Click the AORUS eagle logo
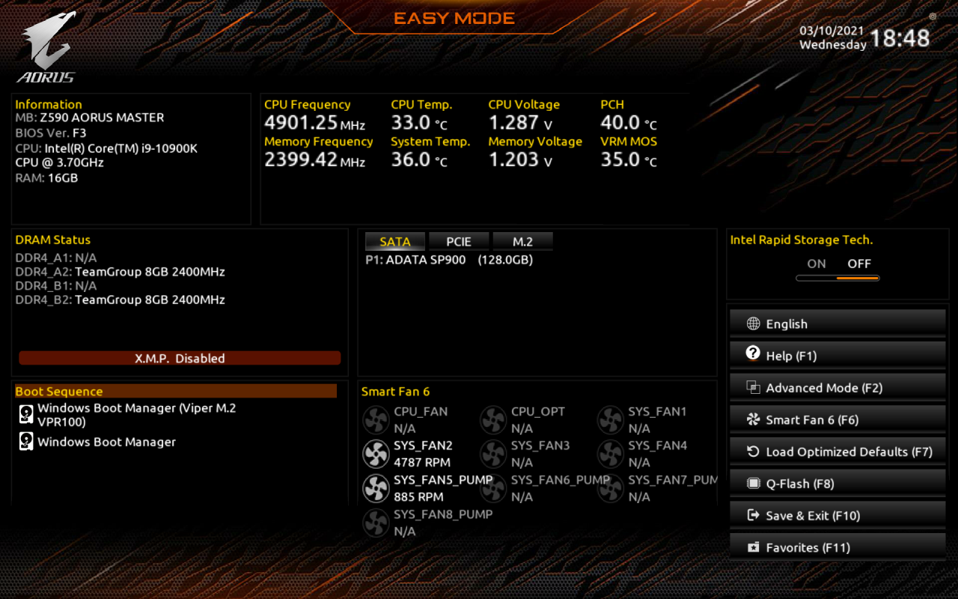This screenshot has height=599, width=958. pos(46,46)
